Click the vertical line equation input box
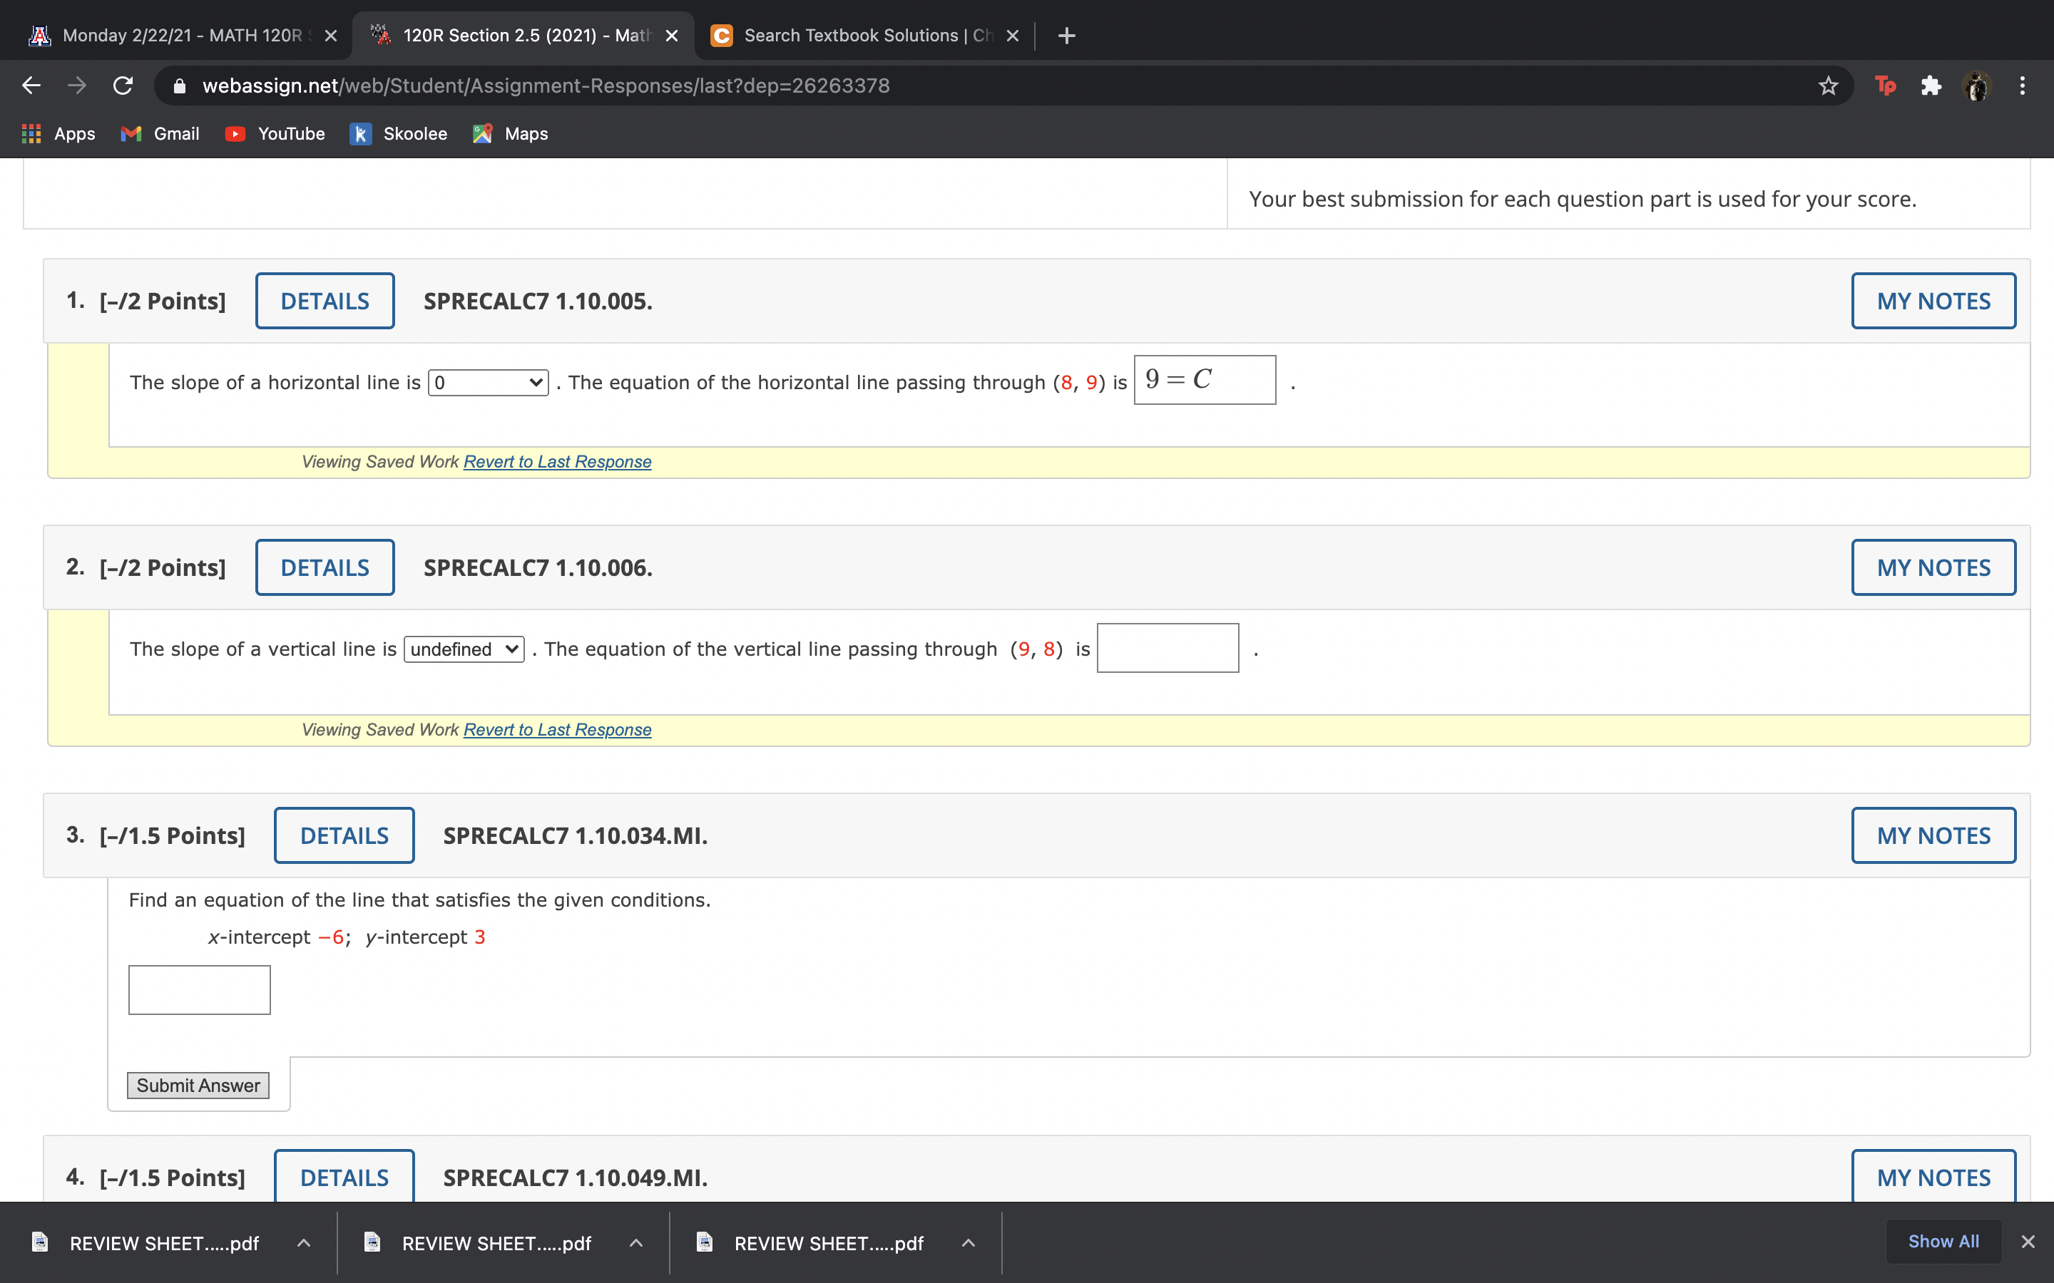The image size is (2054, 1283). coord(1167,649)
